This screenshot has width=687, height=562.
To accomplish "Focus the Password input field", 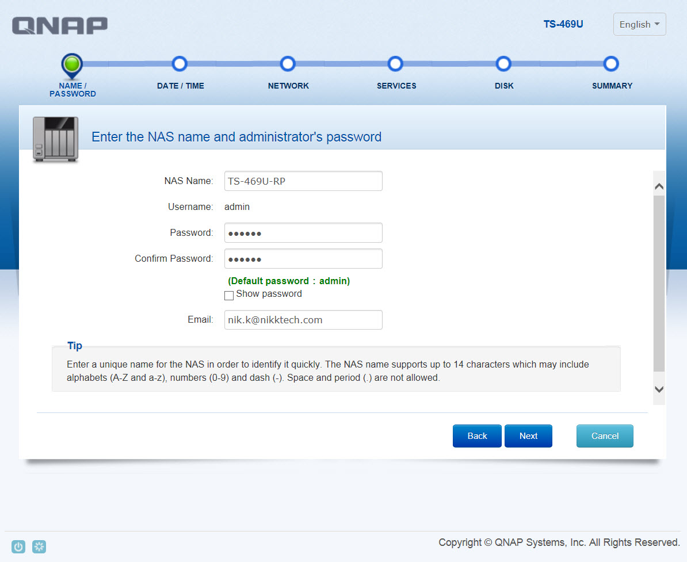I will [x=303, y=232].
